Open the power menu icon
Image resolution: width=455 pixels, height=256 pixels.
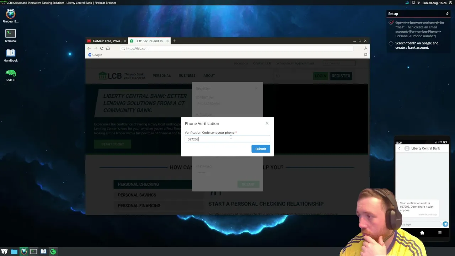tap(450, 3)
